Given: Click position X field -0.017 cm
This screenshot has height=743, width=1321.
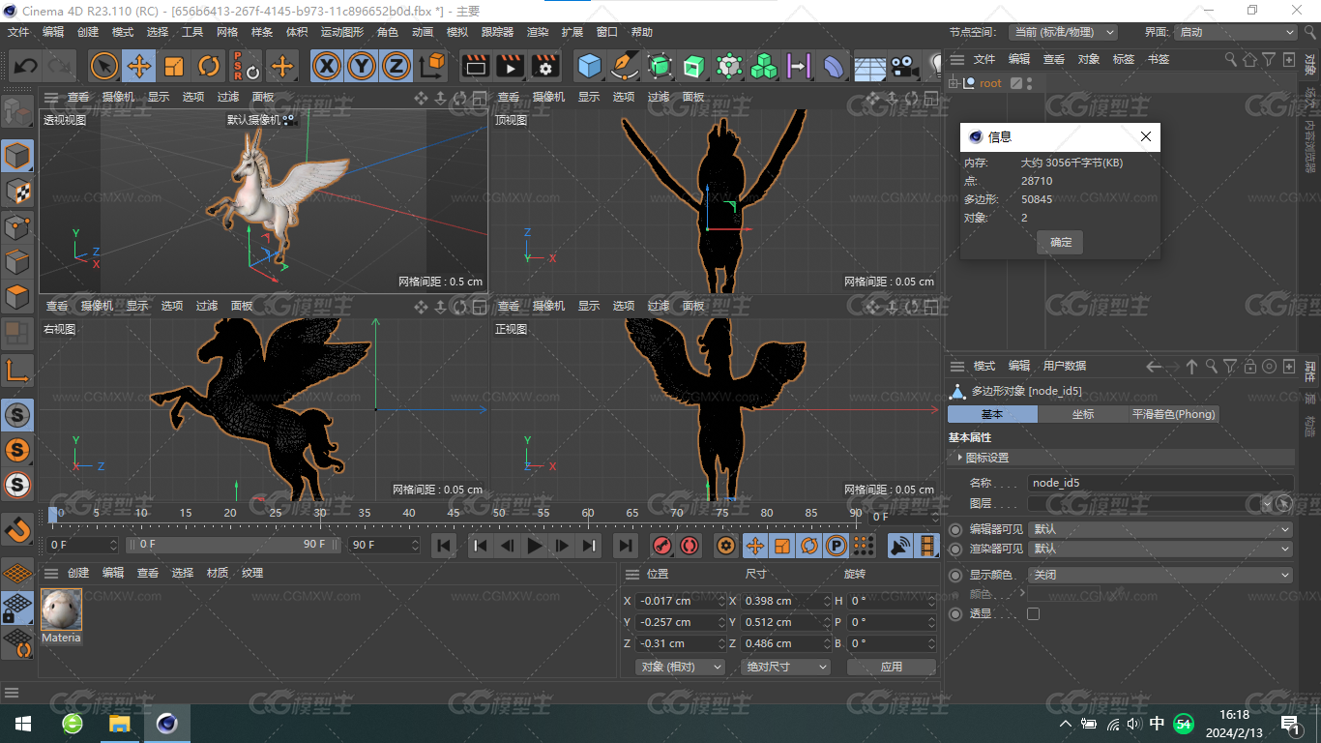Looking at the screenshot, I should [x=681, y=601].
